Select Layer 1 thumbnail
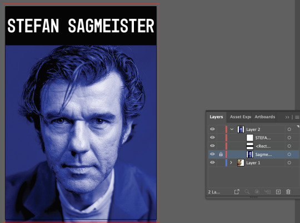Image resolution: width=300 pixels, height=223 pixels. 241,163
